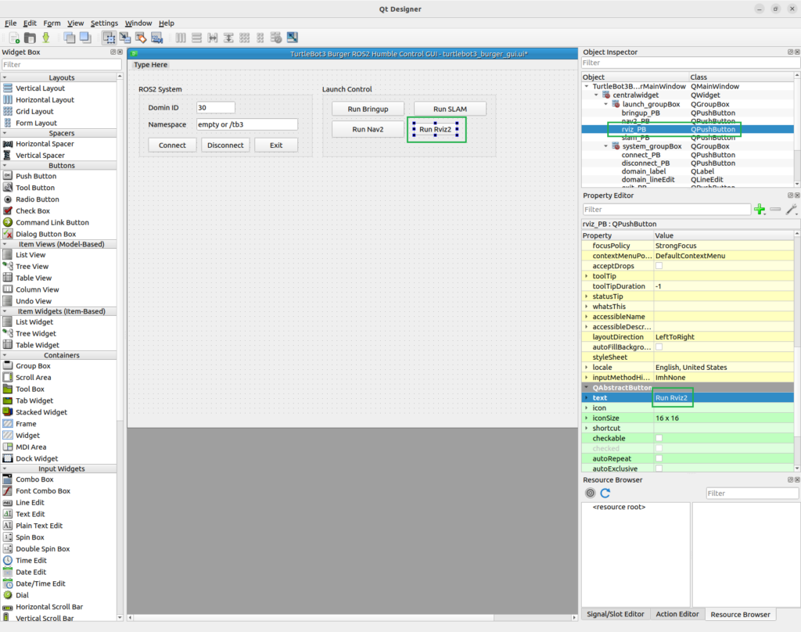Screen dimensions: 801x632
Task: Click the Adjust Size toolbar icon
Action: coord(293,38)
